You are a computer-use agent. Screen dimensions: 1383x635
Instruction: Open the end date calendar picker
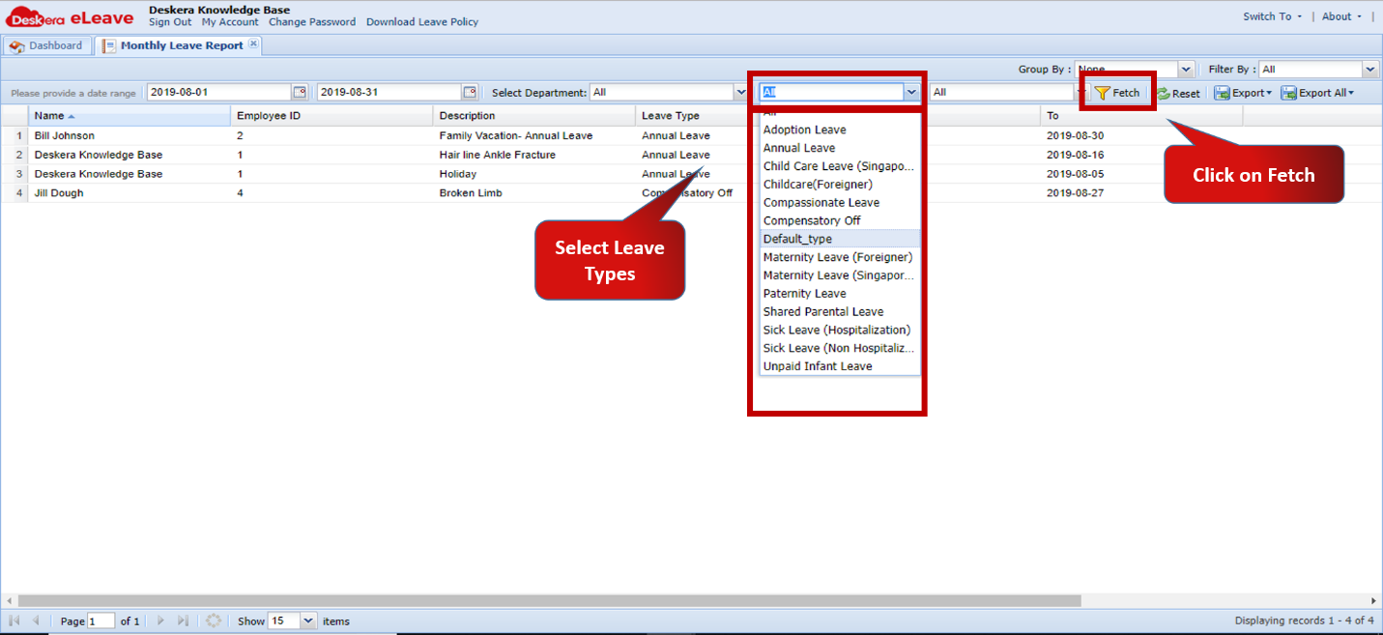click(x=470, y=92)
